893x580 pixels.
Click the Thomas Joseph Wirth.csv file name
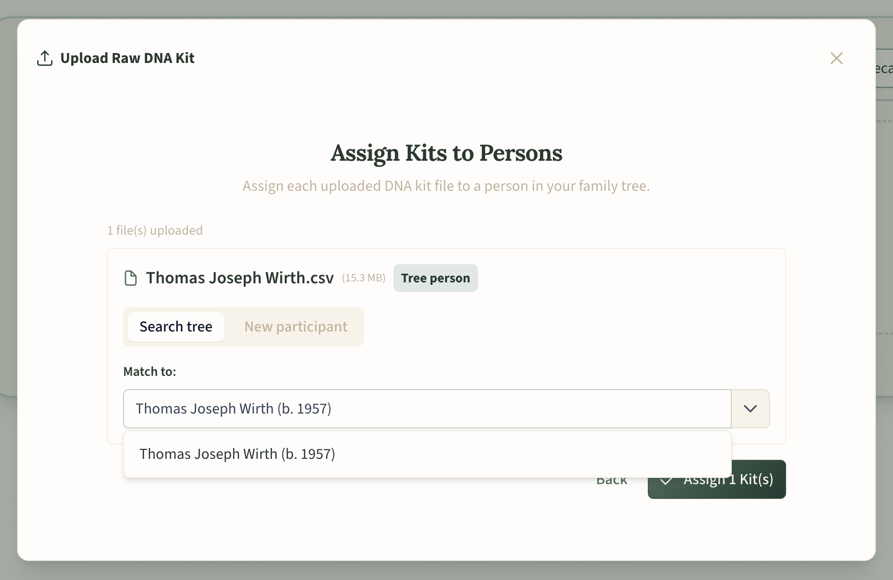[240, 278]
